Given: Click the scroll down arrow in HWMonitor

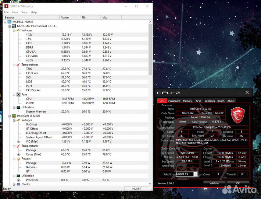Looking at the screenshot, I should tap(150, 184).
